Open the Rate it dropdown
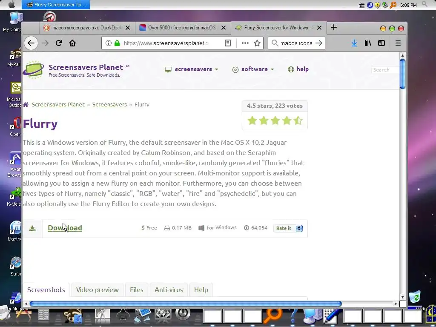Viewport: 436px width, 327px height. point(288,228)
